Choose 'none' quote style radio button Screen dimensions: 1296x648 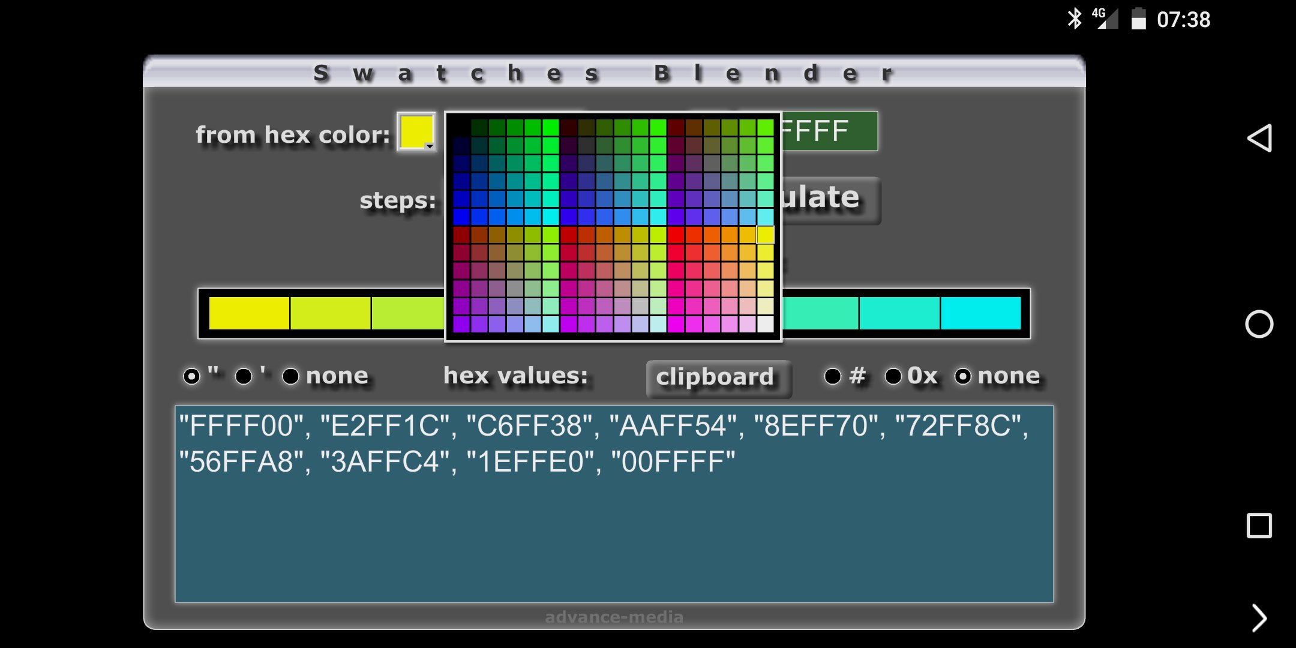291,376
